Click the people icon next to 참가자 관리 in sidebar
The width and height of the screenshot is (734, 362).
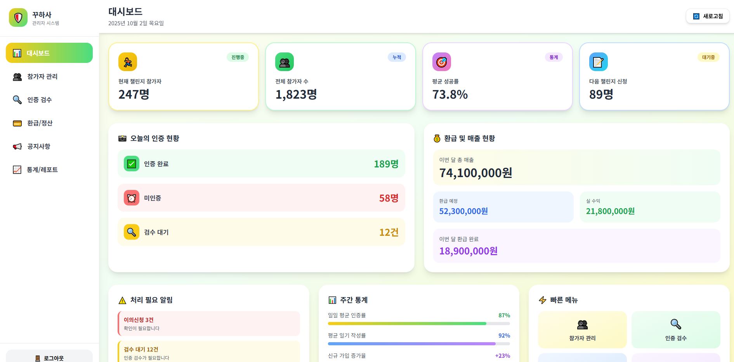point(17,77)
